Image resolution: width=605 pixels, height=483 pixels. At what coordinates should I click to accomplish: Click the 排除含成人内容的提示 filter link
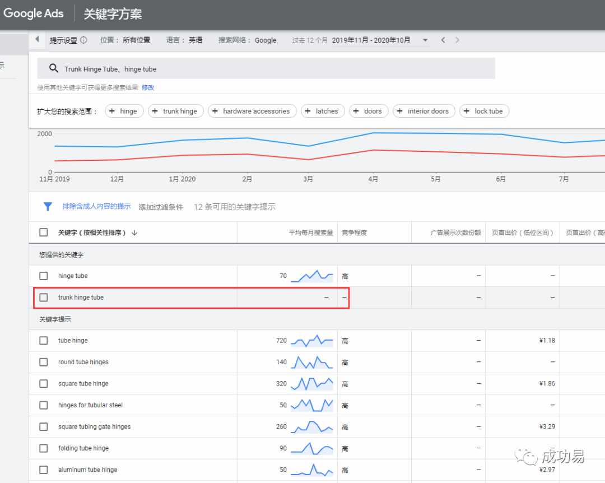tap(96, 206)
